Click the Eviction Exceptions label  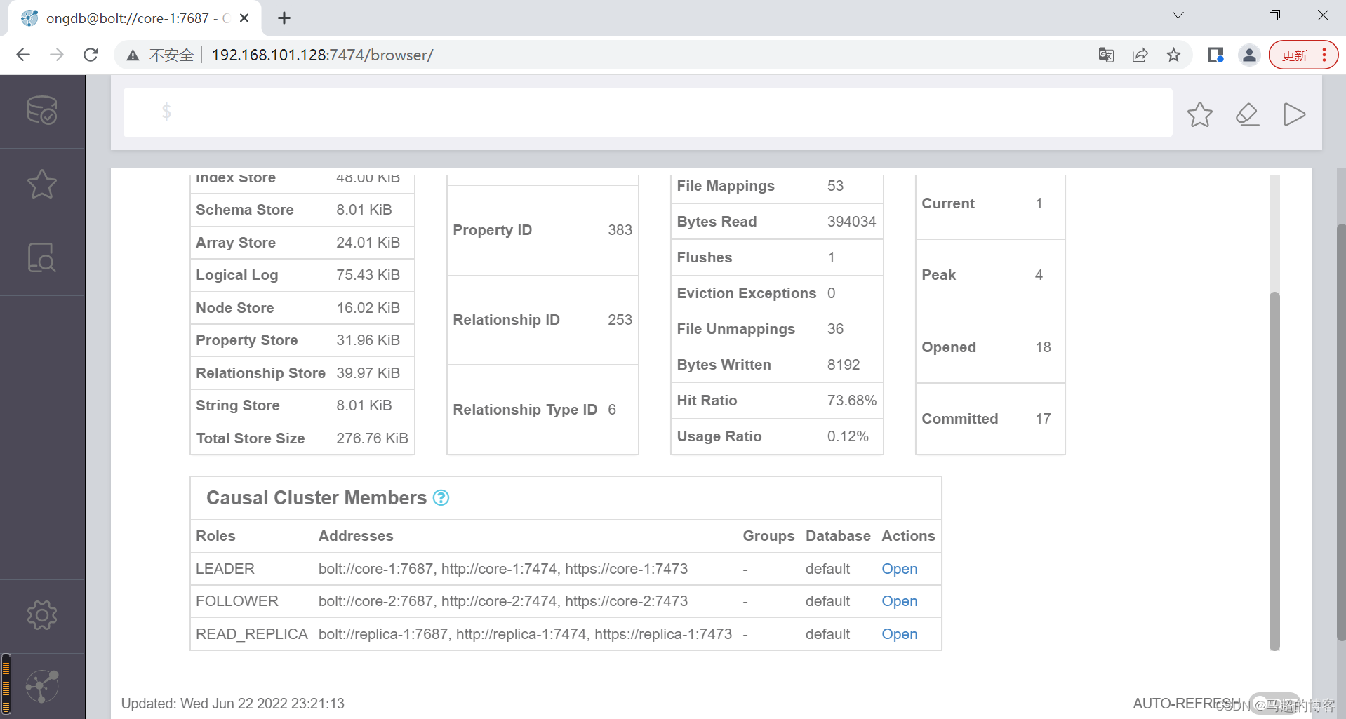coord(746,293)
